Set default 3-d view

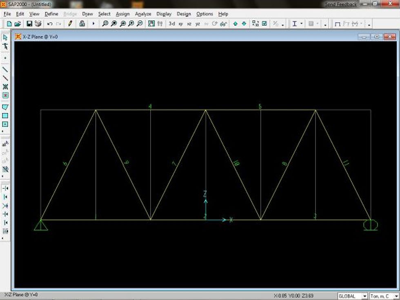click(x=172, y=24)
